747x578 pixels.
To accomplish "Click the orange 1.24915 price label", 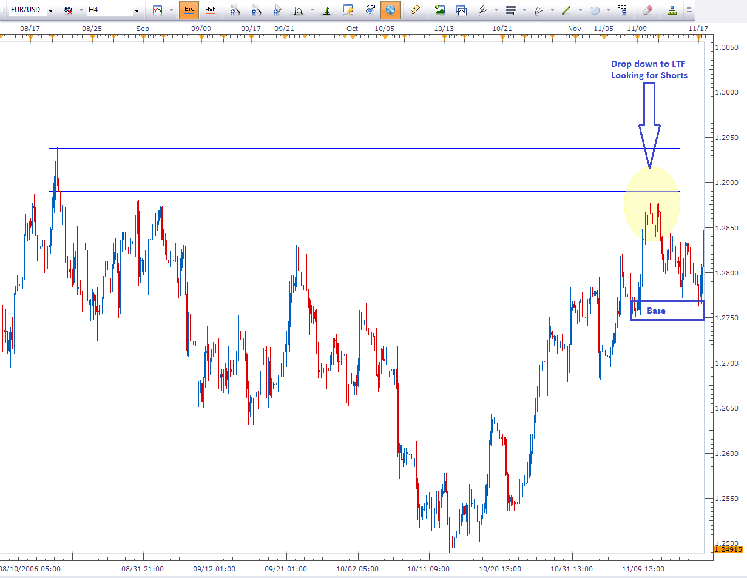I will coord(729,549).
